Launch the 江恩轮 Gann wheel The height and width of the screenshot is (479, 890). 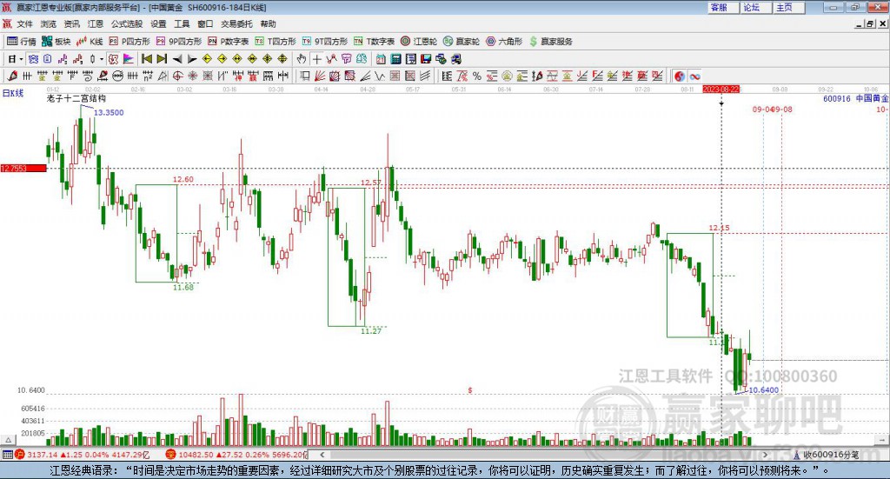[x=419, y=42]
